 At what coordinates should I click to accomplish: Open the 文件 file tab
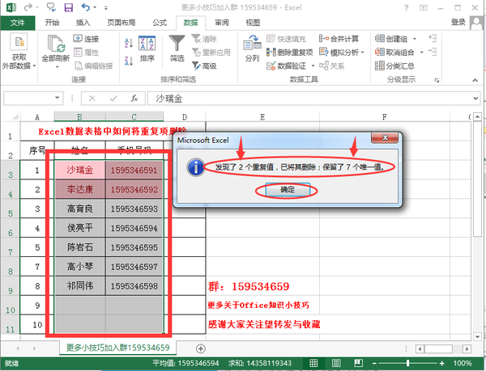click(18, 23)
